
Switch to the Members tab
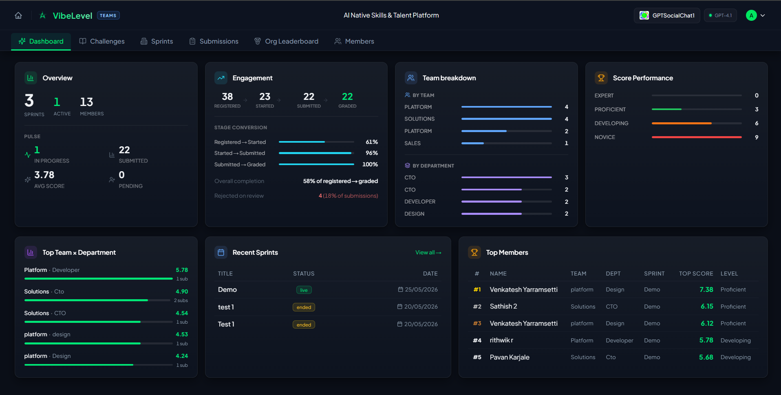click(x=354, y=41)
